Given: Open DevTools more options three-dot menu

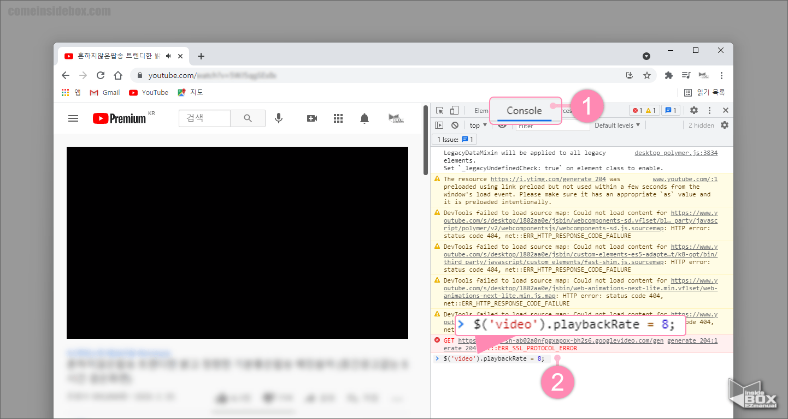Looking at the screenshot, I should click(709, 110).
